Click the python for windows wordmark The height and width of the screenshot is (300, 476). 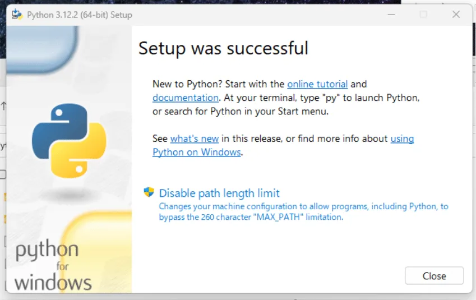pos(53,266)
